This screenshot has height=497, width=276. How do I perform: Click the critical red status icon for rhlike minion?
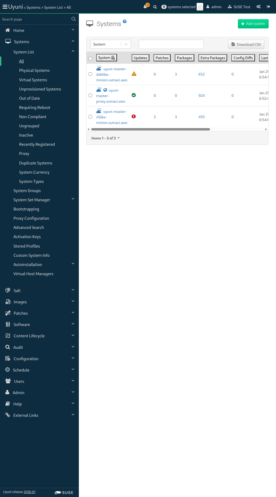point(134,117)
